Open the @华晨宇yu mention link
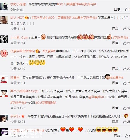 96,97
